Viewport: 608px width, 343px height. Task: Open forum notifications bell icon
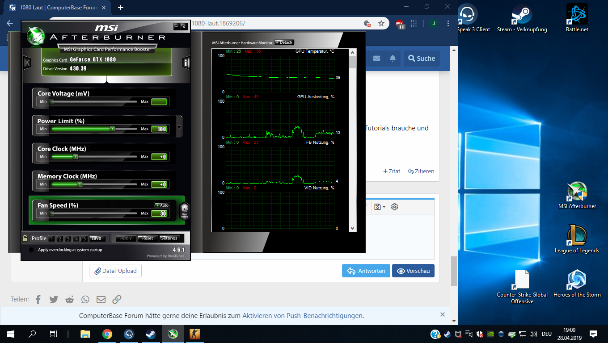[x=393, y=59]
